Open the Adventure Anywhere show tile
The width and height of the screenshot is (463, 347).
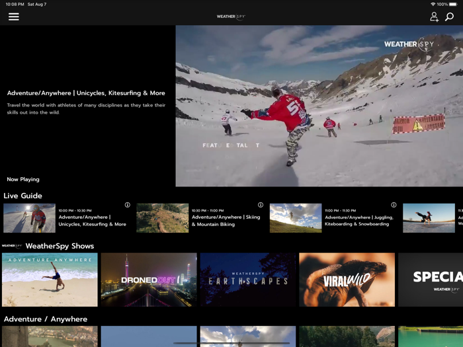[50, 280]
